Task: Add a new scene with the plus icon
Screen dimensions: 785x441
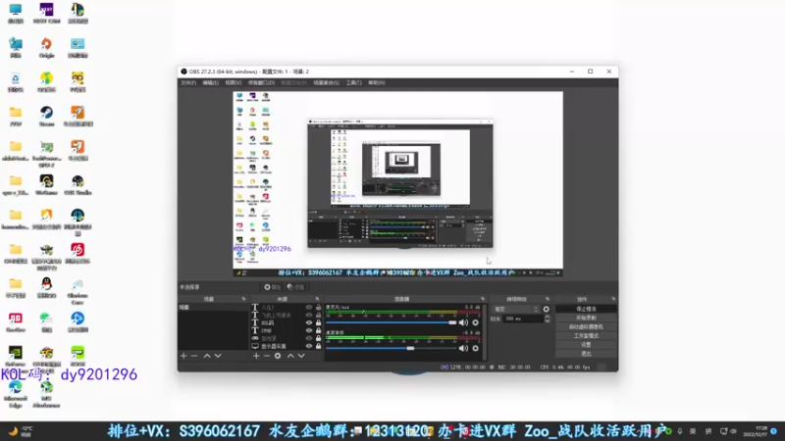Action: tap(183, 356)
